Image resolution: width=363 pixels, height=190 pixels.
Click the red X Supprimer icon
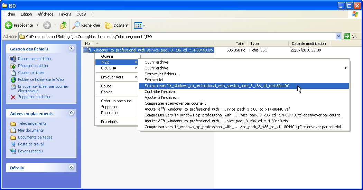pyautogui.click(x=13, y=97)
